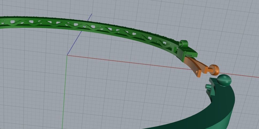The width and height of the screenshot is (259, 129).
Task: Select the small dark green cylindrical peg
Action: coord(208,87)
